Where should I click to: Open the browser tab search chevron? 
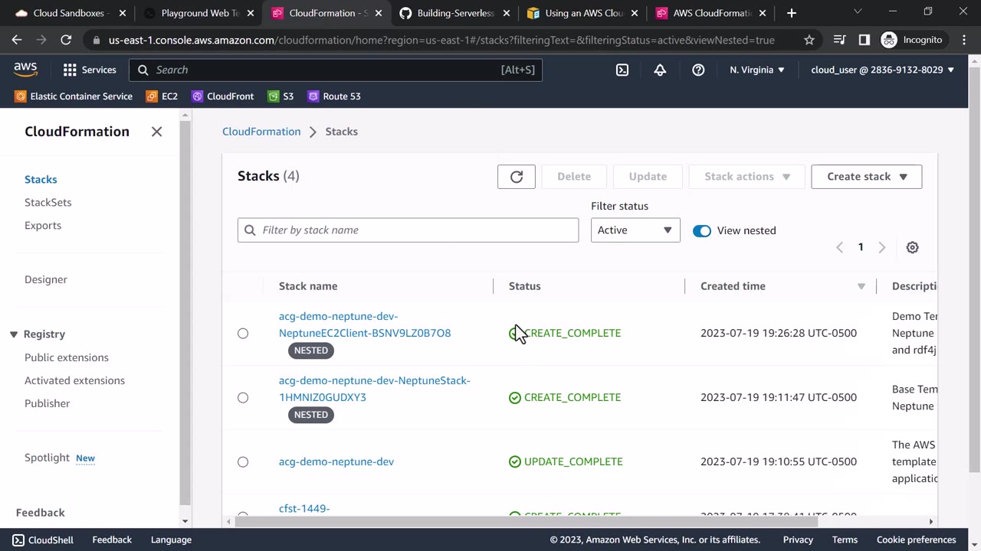tap(858, 12)
